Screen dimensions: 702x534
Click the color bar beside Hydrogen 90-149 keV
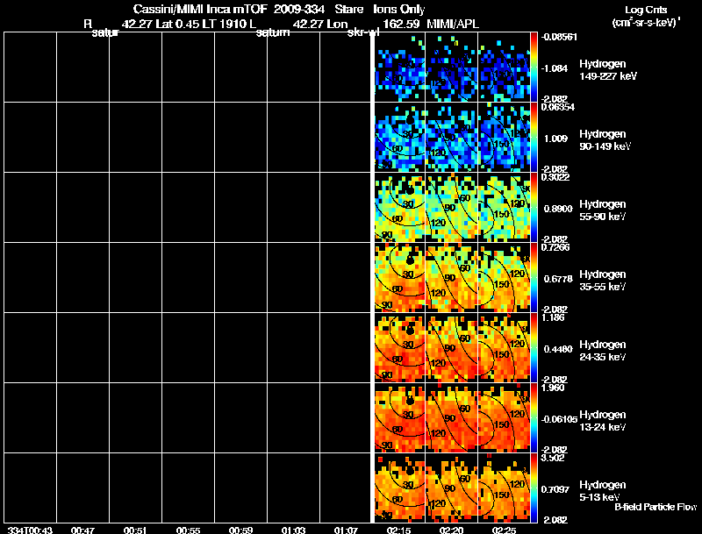(534, 138)
